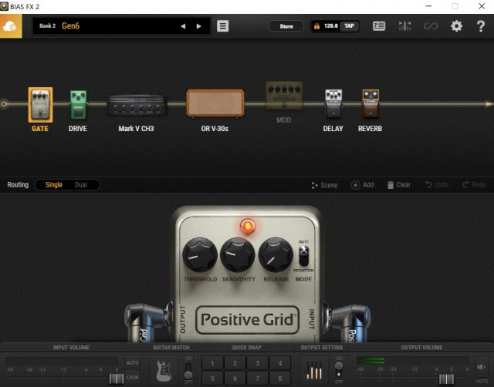Select Quick Snap slot 6
Viewport: 494px width, 387px height.
tap(235, 379)
